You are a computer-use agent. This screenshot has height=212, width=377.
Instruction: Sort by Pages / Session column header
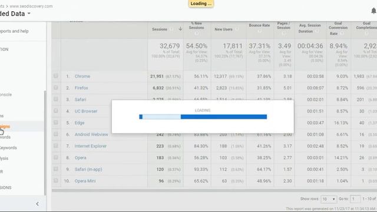(x=284, y=25)
